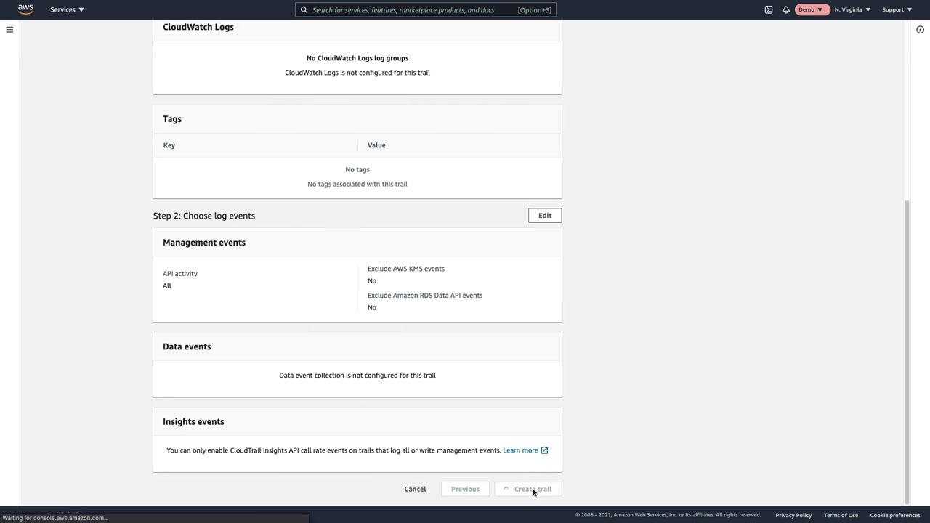Open the Privacy Policy link
930x523 pixels.
793,515
